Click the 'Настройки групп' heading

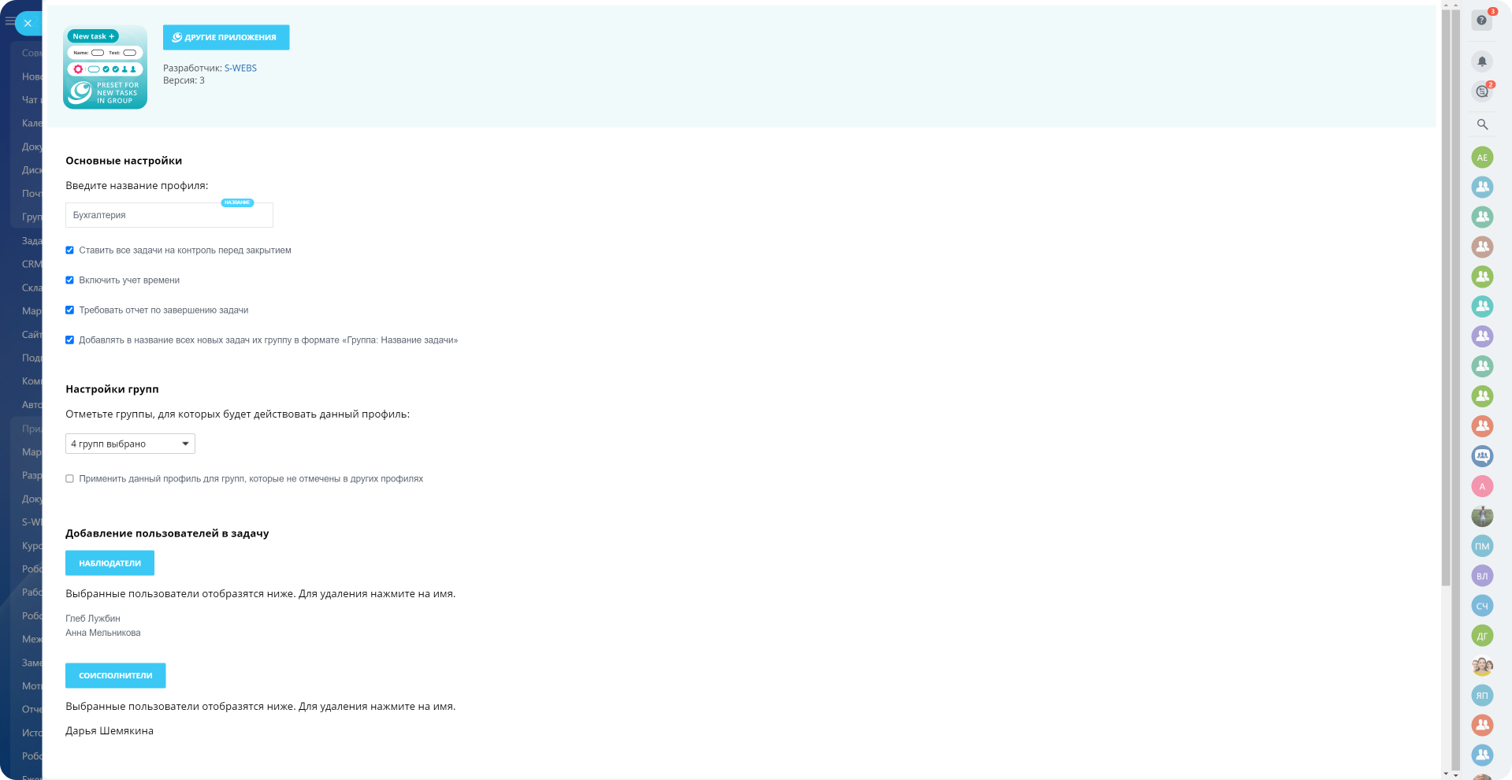[x=112, y=389]
